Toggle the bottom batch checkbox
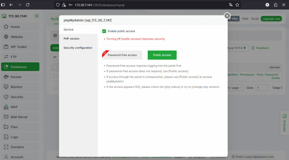This screenshot has height=160, width=289. [55, 88]
